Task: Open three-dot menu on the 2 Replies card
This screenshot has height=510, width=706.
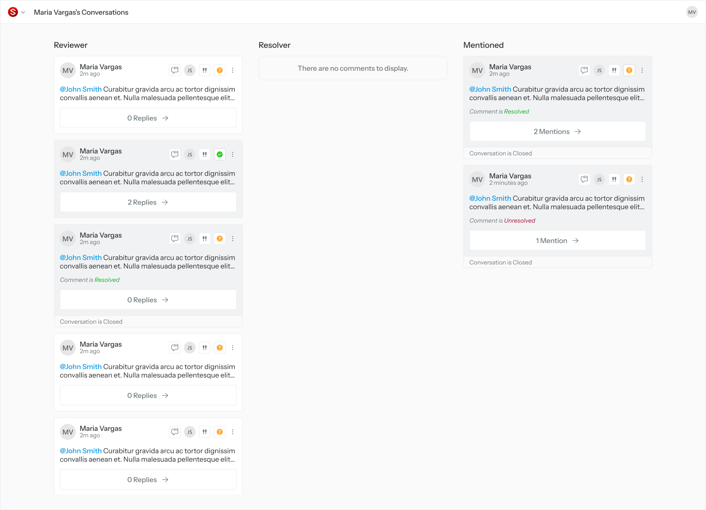Action: point(233,154)
